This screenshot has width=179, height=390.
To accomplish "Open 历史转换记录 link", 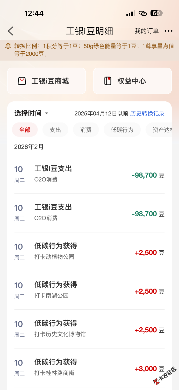I will click(x=147, y=114).
